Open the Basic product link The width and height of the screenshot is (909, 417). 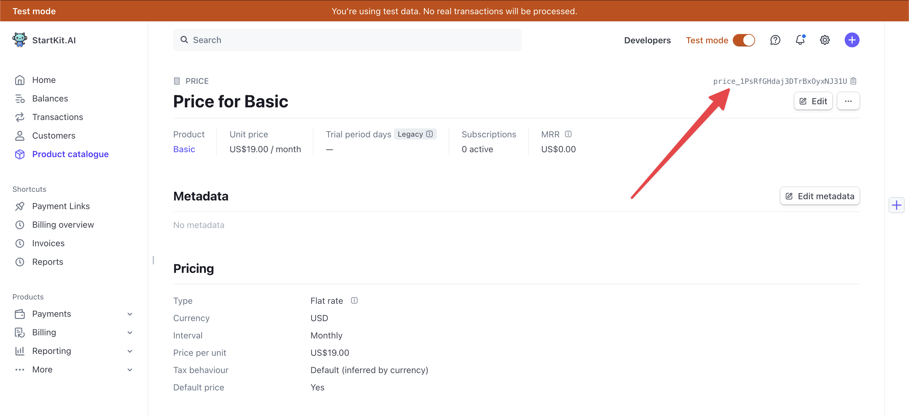(184, 149)
